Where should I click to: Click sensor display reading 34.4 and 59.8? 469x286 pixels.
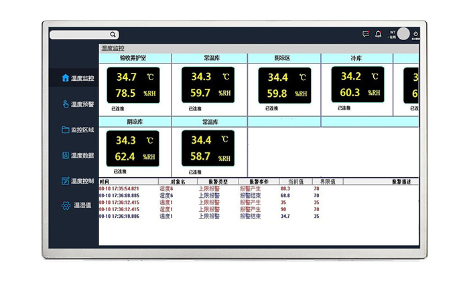(285, 86)
